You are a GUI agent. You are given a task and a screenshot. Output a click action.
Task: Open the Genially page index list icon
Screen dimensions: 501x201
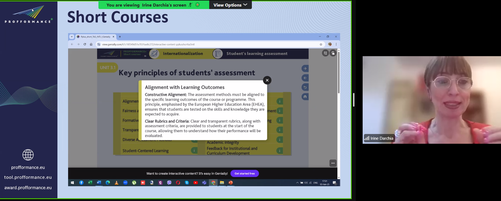[325, 53]
